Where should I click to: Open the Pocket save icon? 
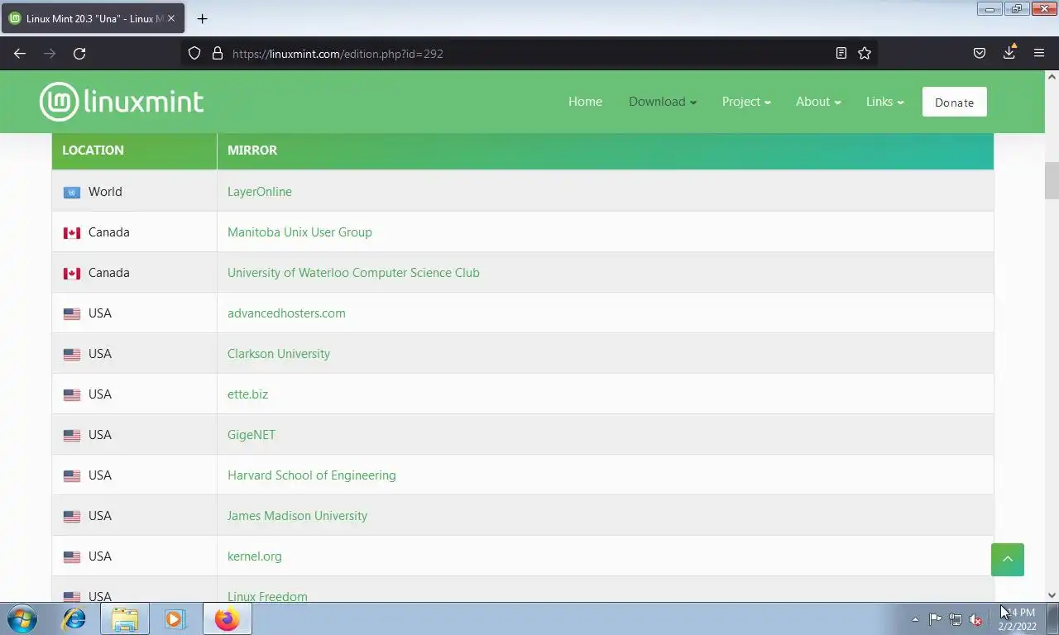980,53
